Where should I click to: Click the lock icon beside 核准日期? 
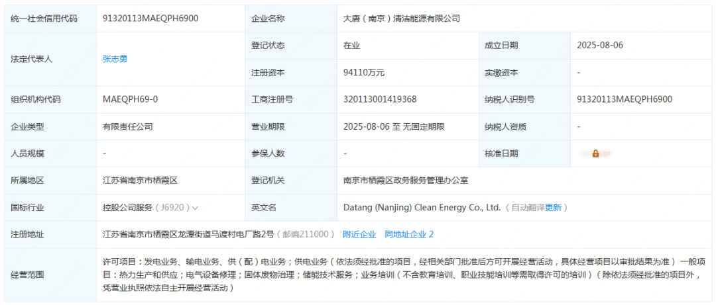(595, 153)
